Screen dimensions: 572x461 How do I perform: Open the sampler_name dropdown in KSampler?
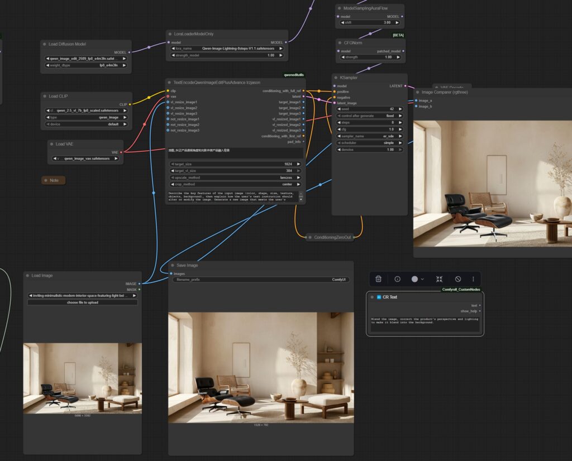click(369, 136)
